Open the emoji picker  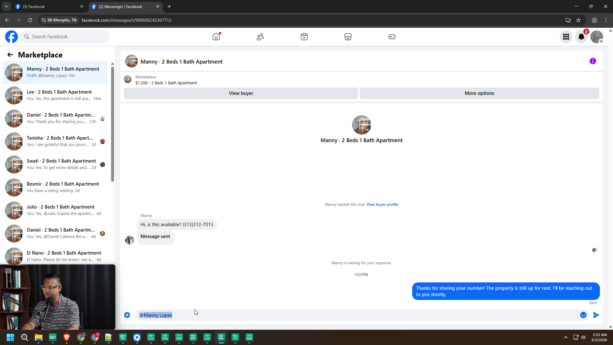[583, 315]
